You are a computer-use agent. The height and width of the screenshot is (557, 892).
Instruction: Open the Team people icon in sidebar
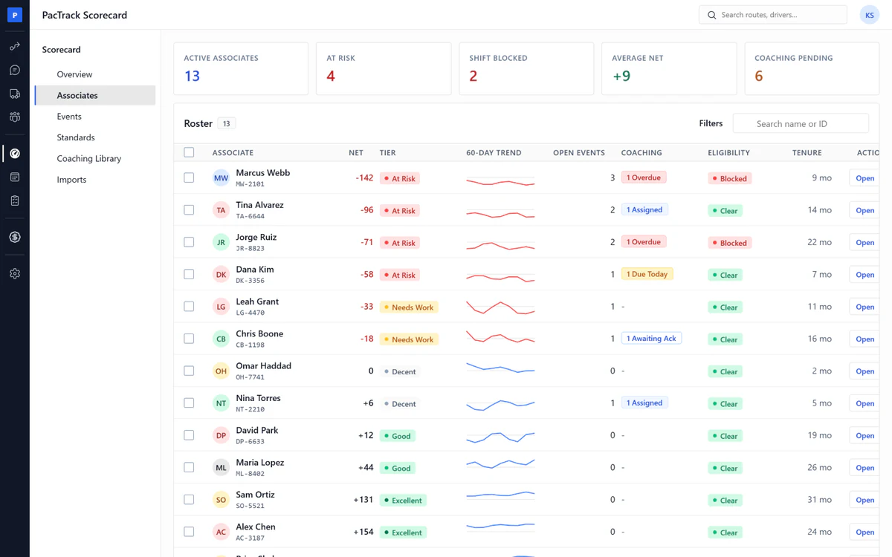(x=15, y=117)
